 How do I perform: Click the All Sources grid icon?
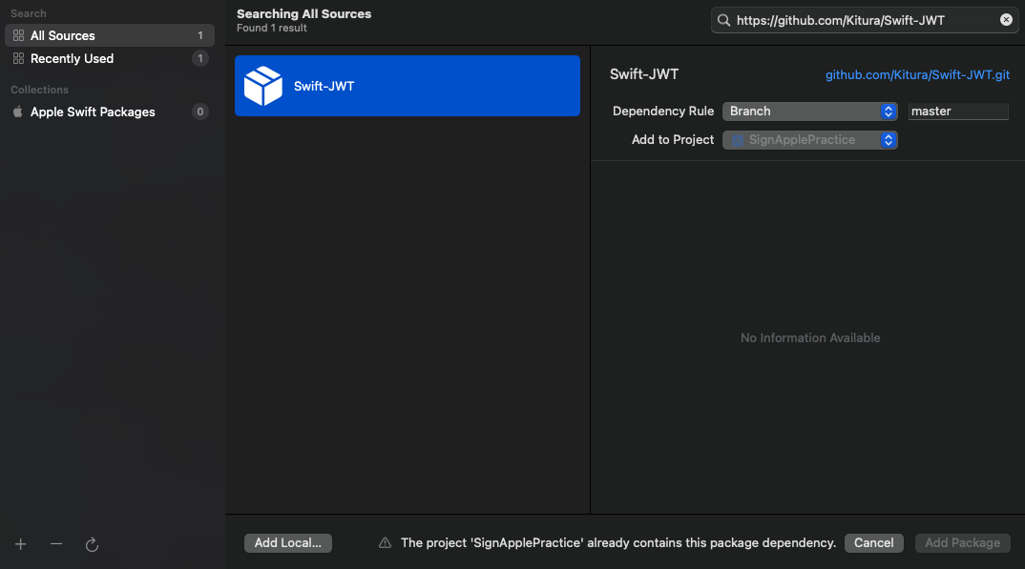pyautogui.click(x=18, y=35)
